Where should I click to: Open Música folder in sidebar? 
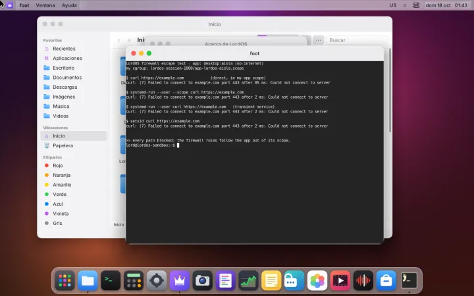click(74, 107)
